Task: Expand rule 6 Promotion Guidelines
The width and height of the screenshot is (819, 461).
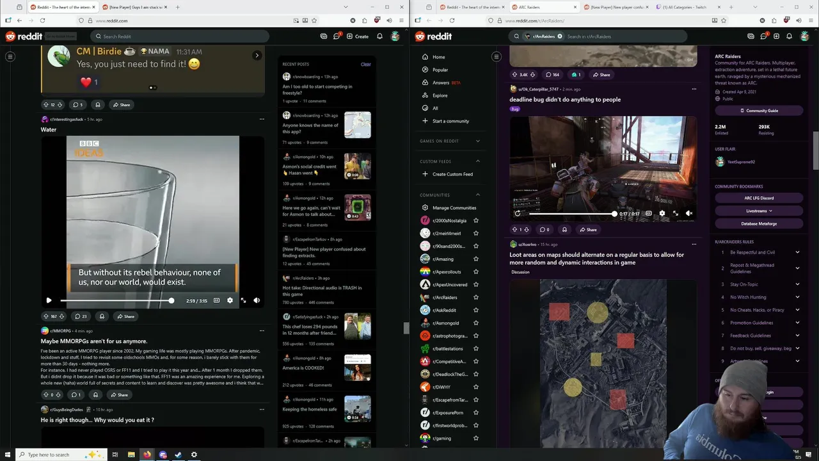Action: [x=797, y=323]
